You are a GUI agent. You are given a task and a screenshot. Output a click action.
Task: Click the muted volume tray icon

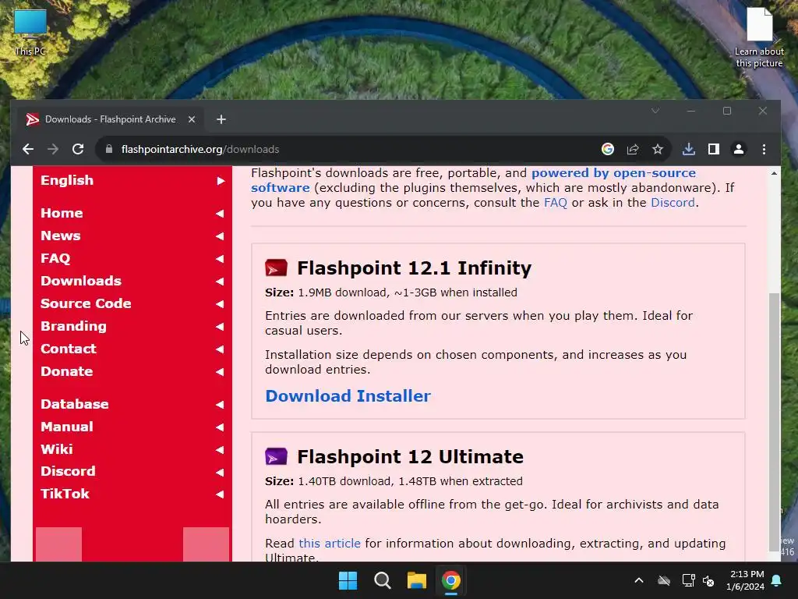pyautogui.click(x=708, y=580)
